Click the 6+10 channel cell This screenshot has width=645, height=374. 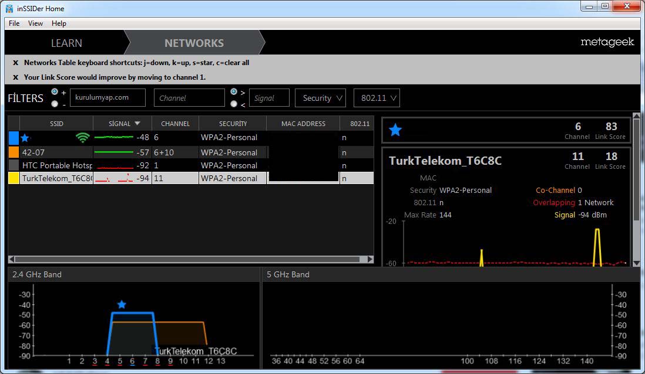[164, 152]
